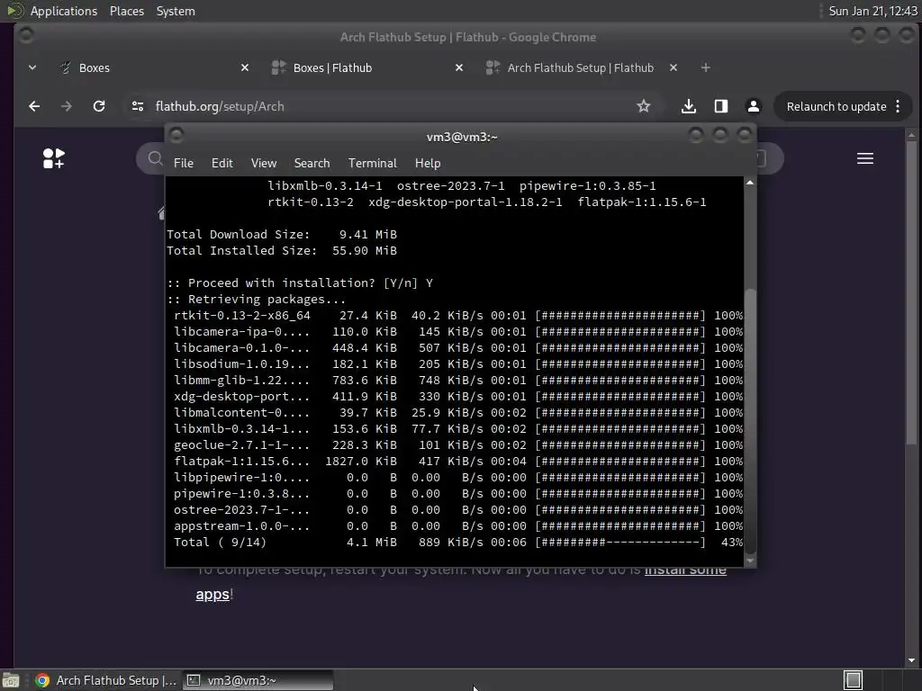The height and width of the screenshot is (691, 922).
Task: Click the flathub.org/setup/Arch address bar
Action: [x=388, y=106]
